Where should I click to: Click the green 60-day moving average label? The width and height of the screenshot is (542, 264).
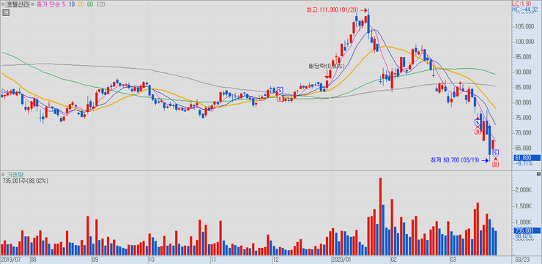pos(90,4)
